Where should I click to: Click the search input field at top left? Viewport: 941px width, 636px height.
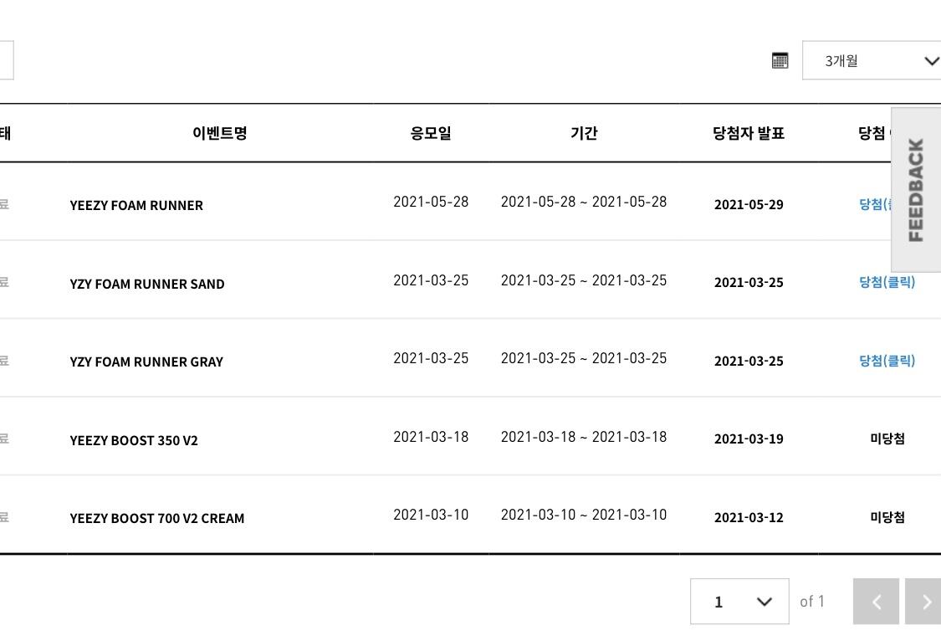6,60
